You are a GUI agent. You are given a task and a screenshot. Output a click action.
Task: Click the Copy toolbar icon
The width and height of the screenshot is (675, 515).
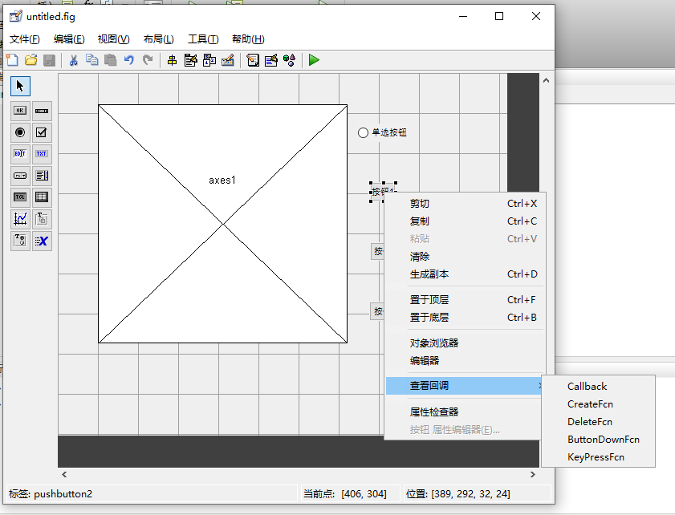pos(91,60)
